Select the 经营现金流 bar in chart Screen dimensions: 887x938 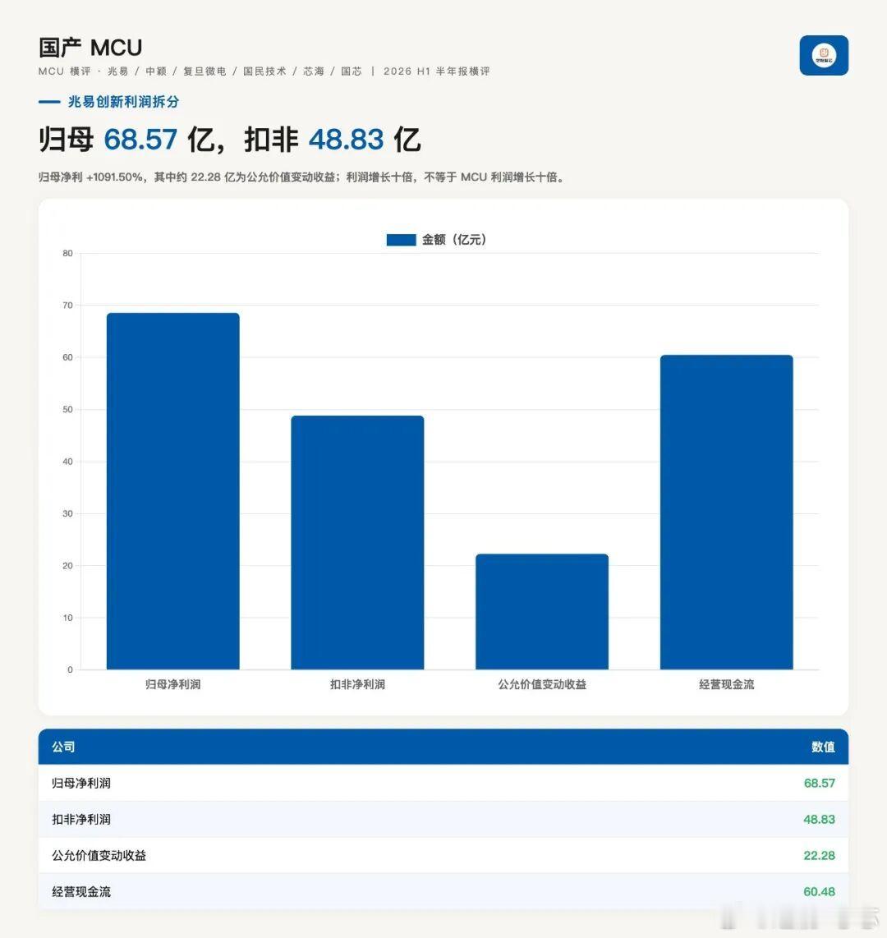click(726, 512)
